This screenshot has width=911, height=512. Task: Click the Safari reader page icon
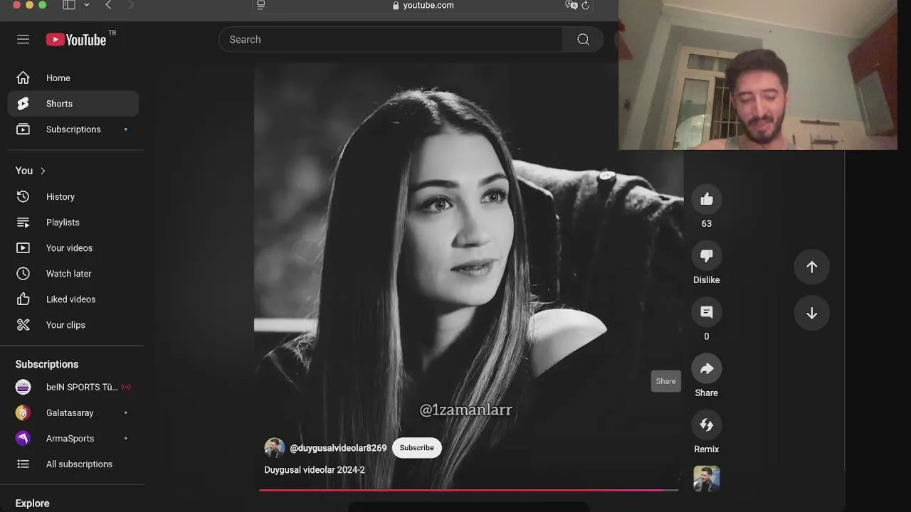[x=261, y=5]
